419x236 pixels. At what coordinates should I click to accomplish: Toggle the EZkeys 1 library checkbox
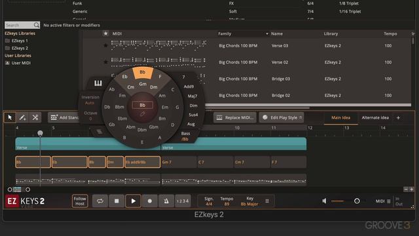point(7,41)
